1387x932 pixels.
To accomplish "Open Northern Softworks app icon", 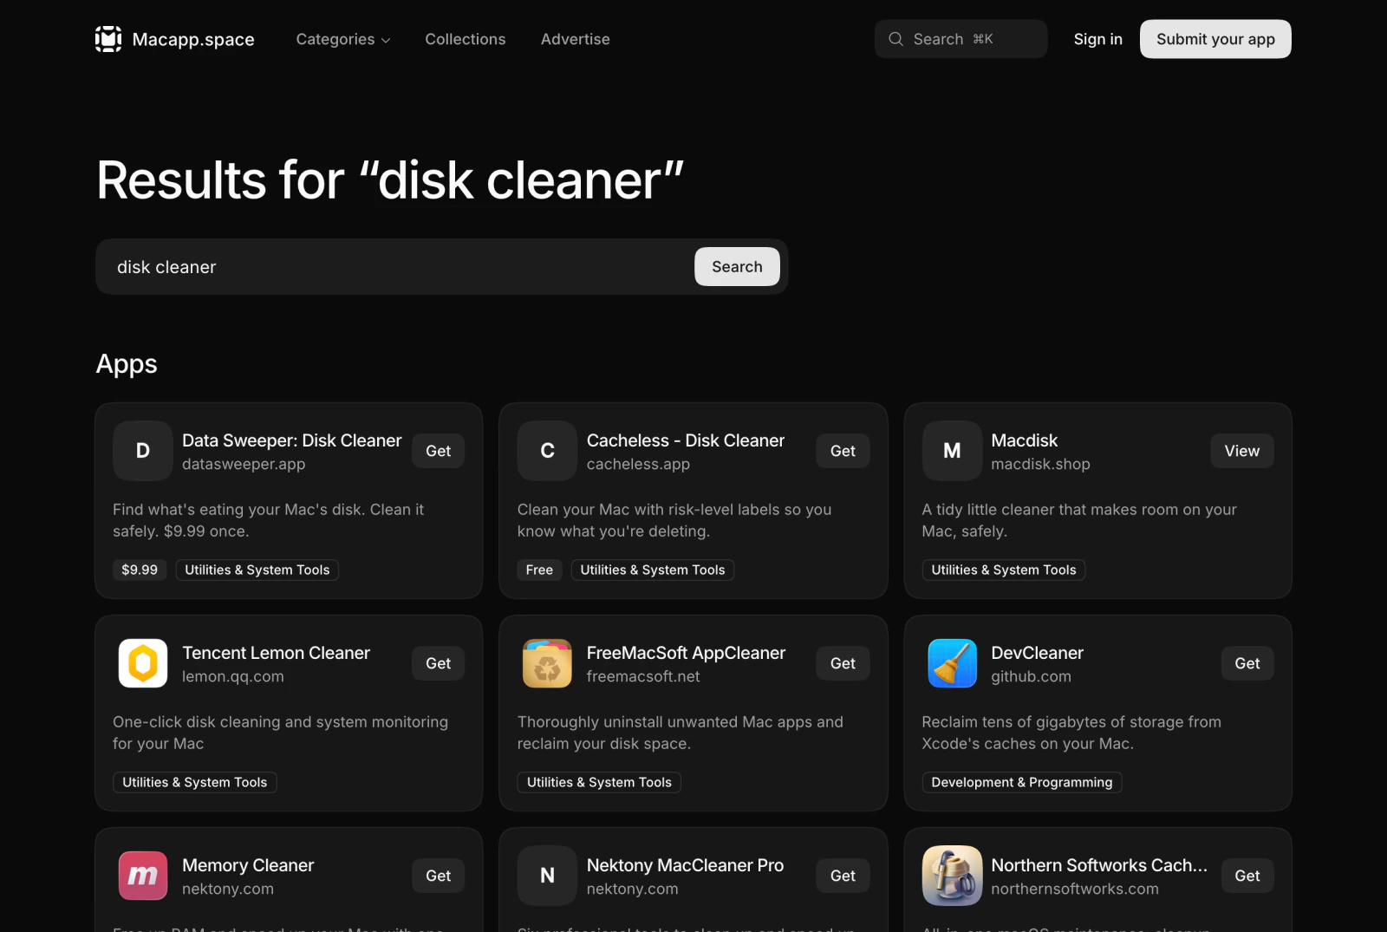I will pyautogui.click(x=952, y=876).
